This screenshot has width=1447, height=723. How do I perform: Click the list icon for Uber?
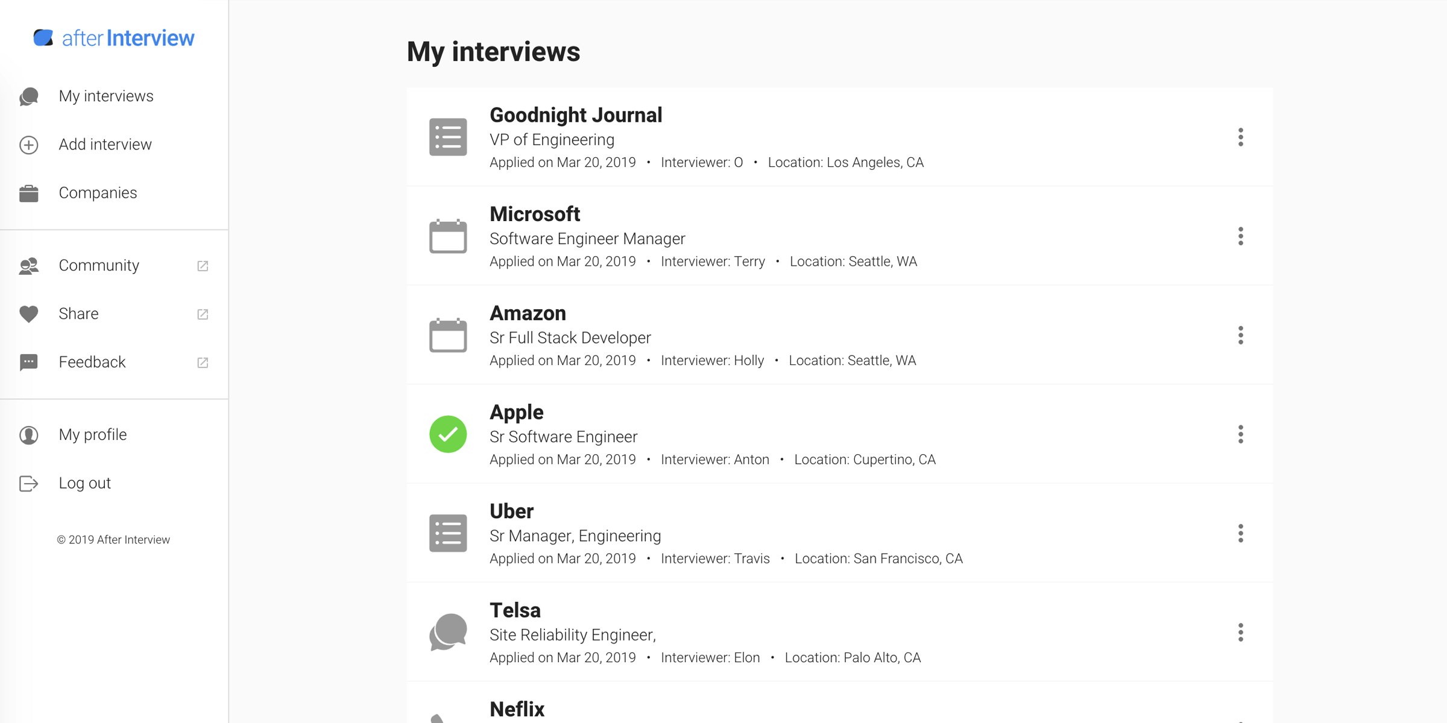pos(448,533)
